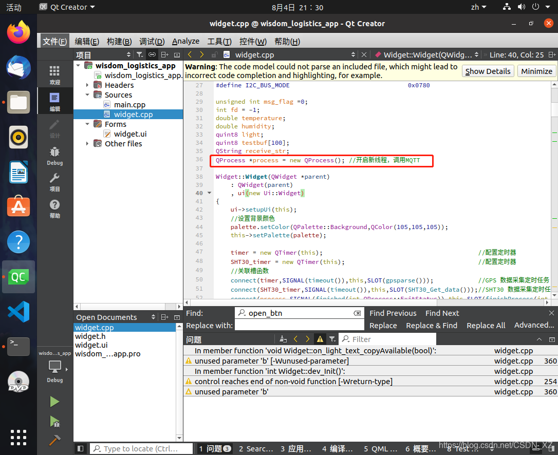Image resolution: width=558 pixels, height=455 pixels.
Task: Close the widget.cpp document
Action: coord(364,54)
